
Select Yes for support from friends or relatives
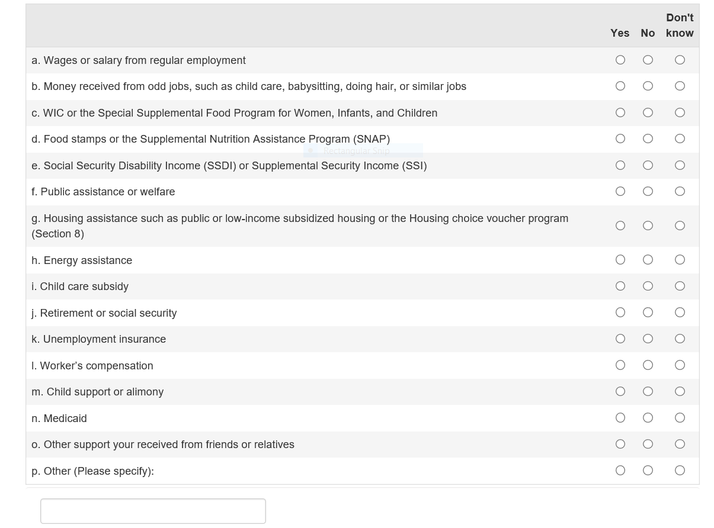(x=620, y=444)
